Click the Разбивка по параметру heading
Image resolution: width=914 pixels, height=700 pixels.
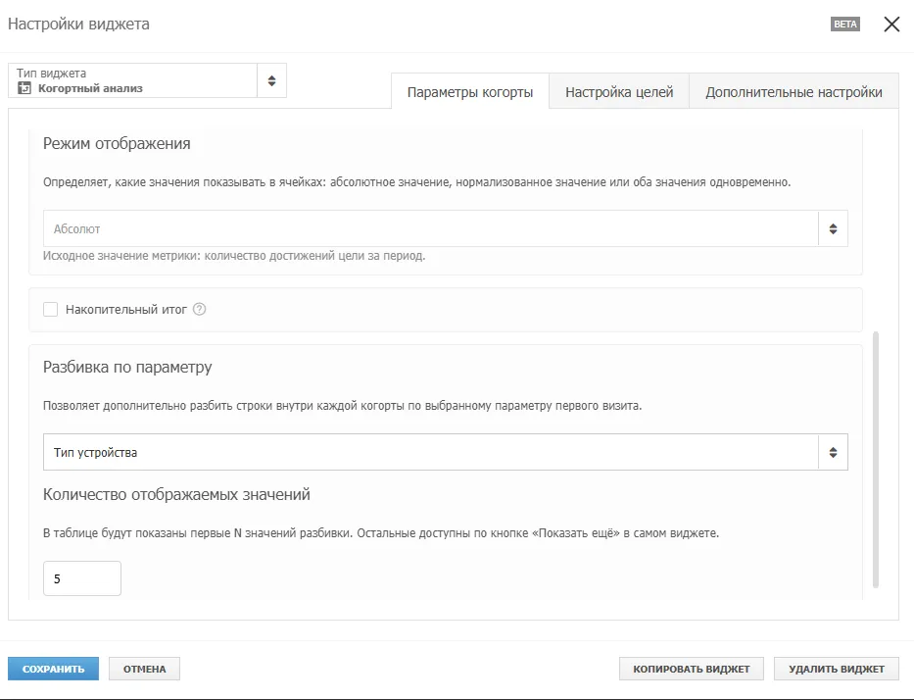127,367
